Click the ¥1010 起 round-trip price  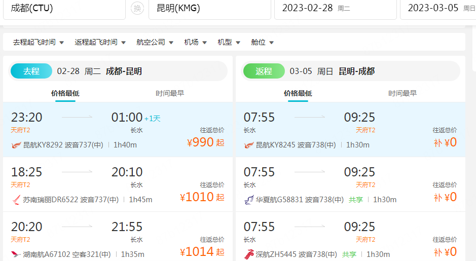click(x=202, y=197)
